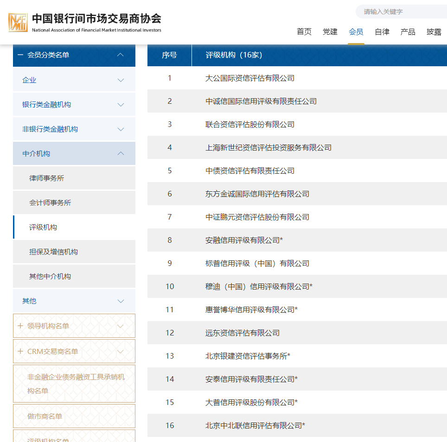Collapse the 中介机构 category chevron
447x442 pixels.
[x=121, y=153]
